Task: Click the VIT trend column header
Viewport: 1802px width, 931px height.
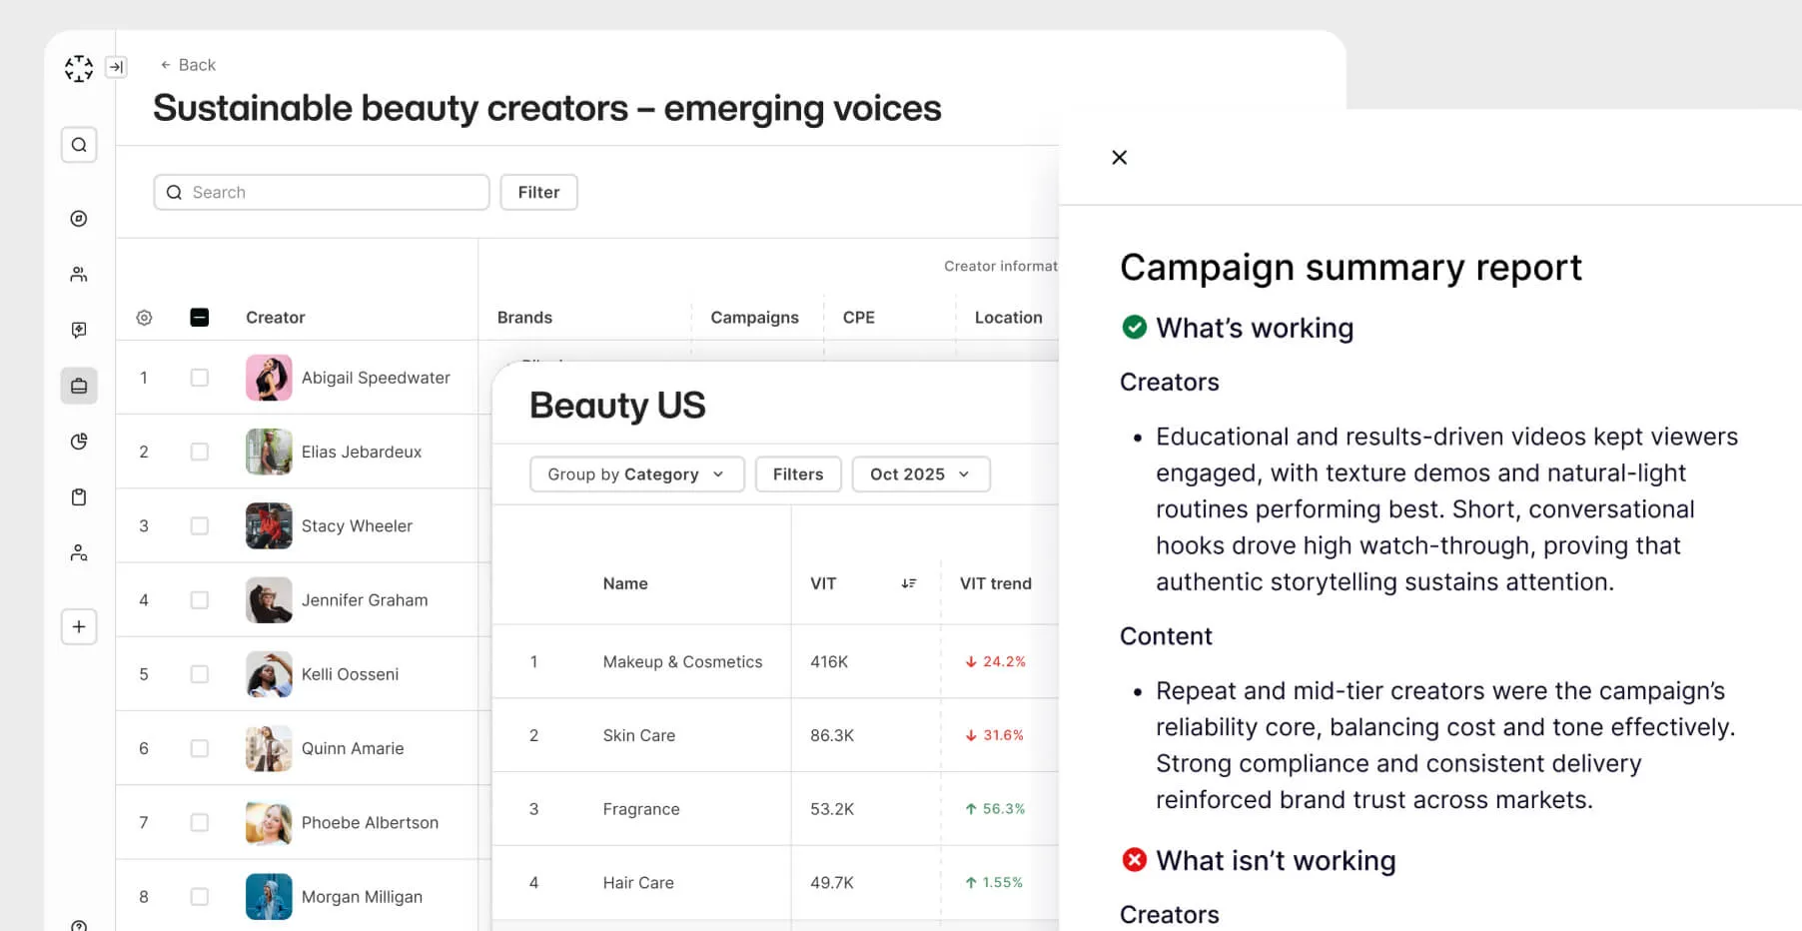Action: click(996, 583)
